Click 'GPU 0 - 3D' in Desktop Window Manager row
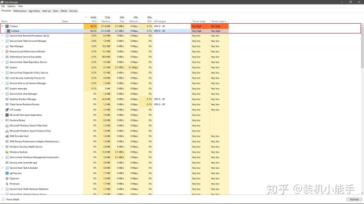The height and width of the screenshot is (204, 364). pos(159,99)
